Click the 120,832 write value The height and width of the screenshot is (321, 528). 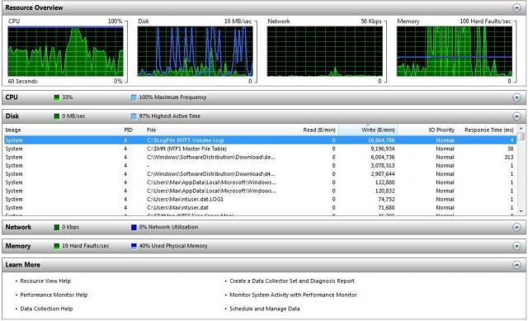point(385,191)
